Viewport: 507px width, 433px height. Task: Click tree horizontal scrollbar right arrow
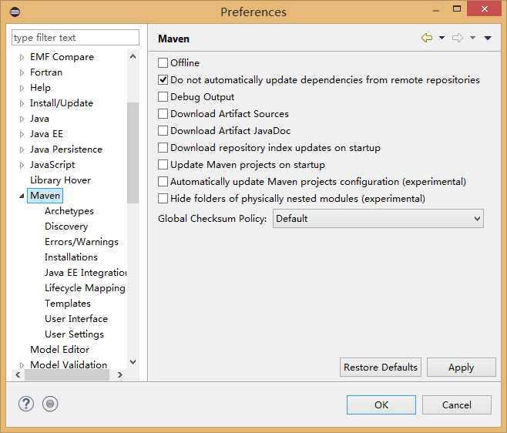coord(120,374)
